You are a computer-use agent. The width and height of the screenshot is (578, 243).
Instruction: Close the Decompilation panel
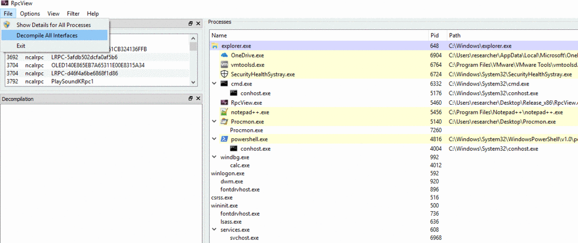point(198,98)
